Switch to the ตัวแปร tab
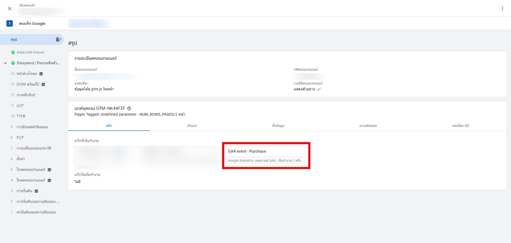The width and height of the screenshot is (511, 243). point(192,126)
